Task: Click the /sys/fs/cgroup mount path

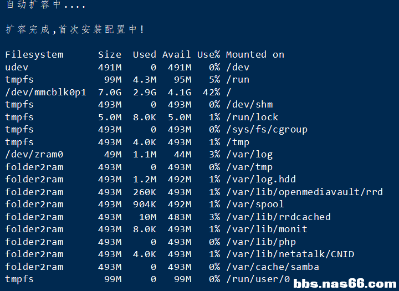Action: [267, 130]
